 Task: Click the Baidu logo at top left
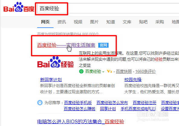[19, 7]
